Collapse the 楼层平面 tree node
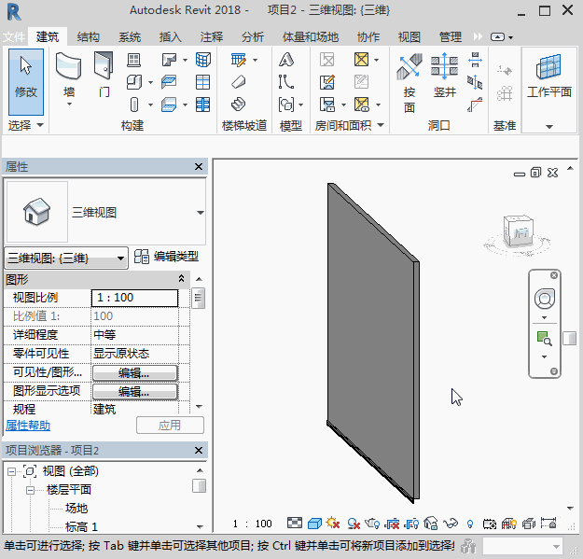Image resolution: width=583 pixels, height=559 pixels. click(x=31, y=490)
